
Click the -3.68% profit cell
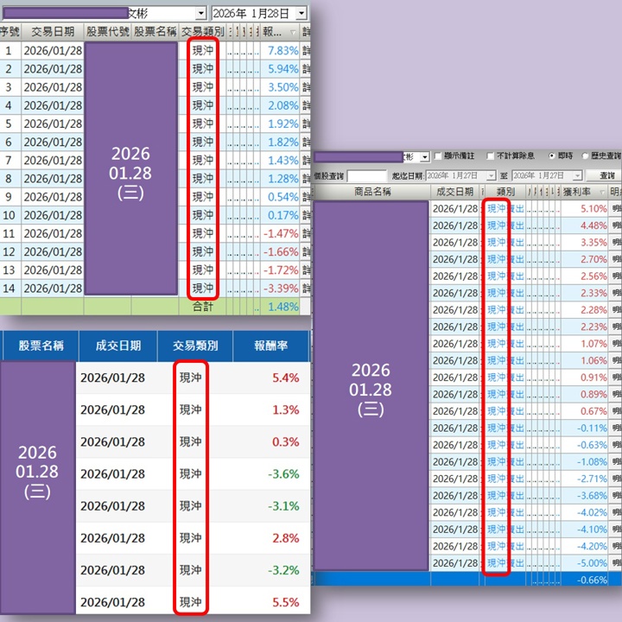point(584,496)
